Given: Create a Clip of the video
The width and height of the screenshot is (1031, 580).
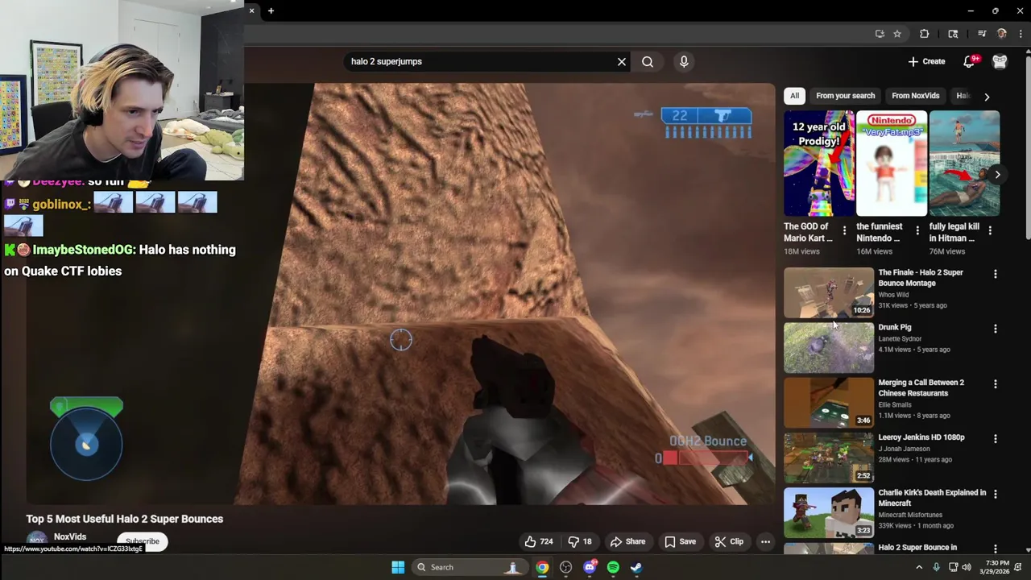Looking at the screenshot, I should pyautogui.click(x=729, y=541).
